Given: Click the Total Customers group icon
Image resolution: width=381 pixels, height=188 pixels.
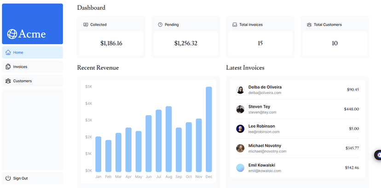Looking at the screenshot, I should tap(309, 24).
